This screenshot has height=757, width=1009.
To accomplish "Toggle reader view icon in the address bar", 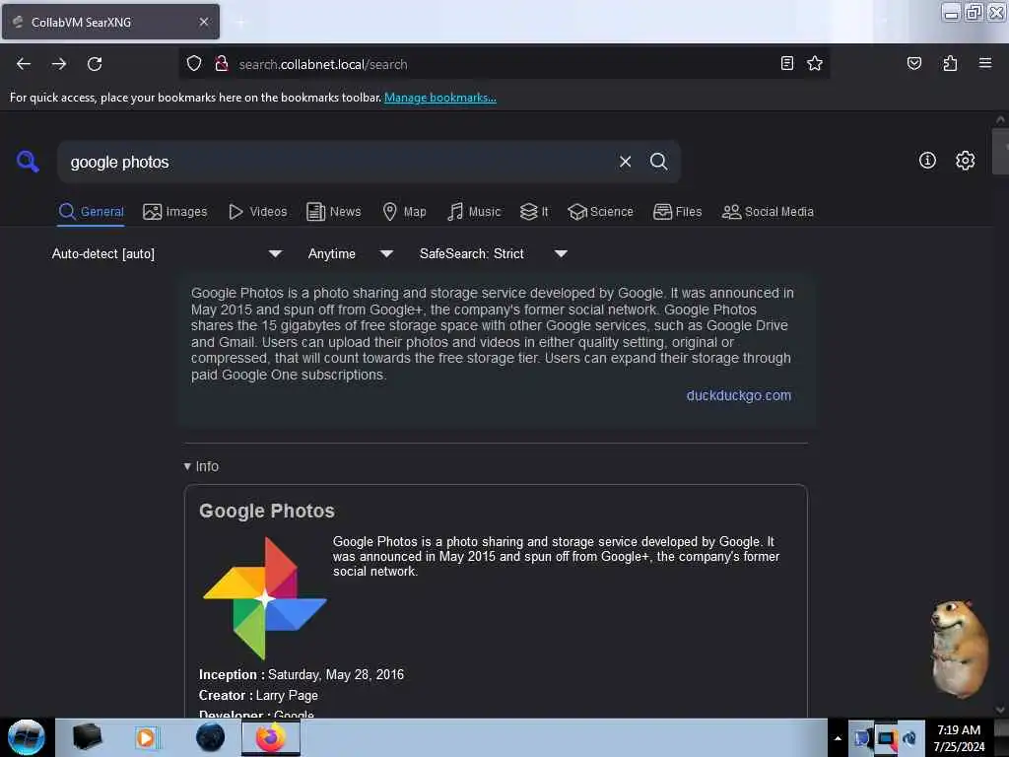I will tap(787, 63).
